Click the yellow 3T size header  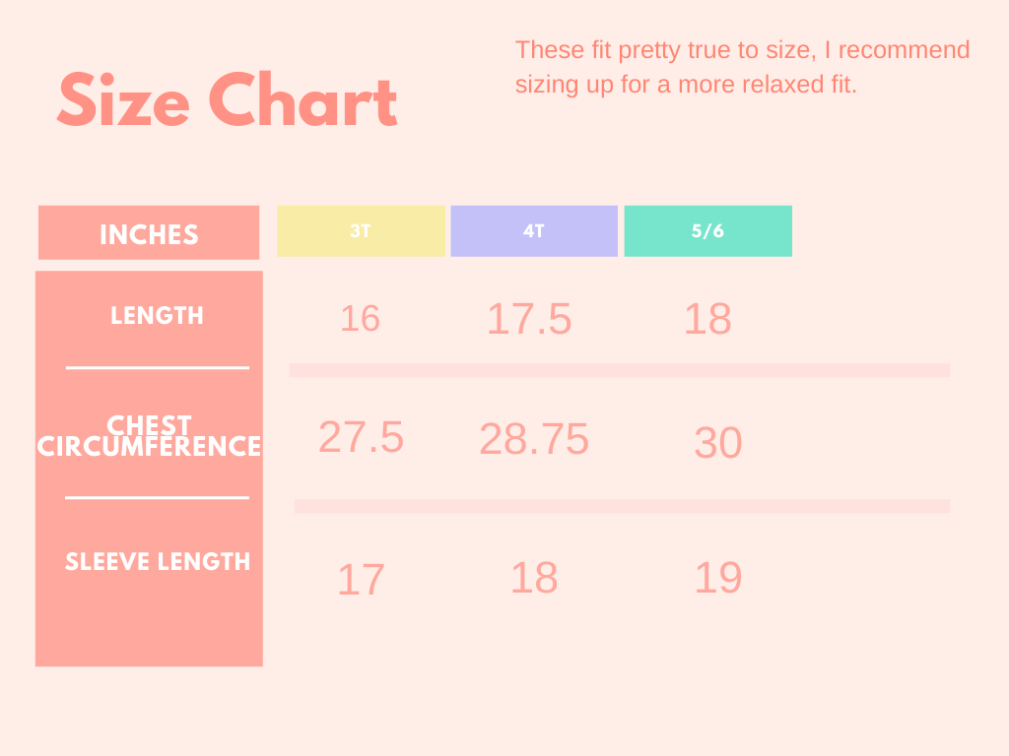pyautogui.click(x=361, y=231)
